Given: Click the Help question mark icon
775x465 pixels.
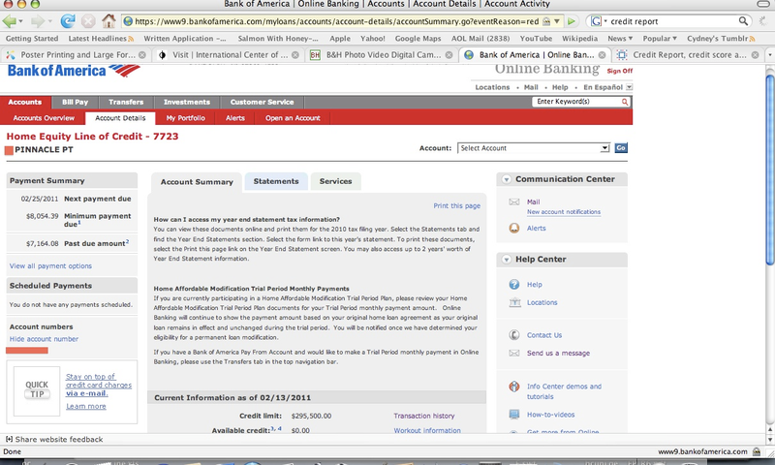Looking at the screenshot, I should click(514, 284).
